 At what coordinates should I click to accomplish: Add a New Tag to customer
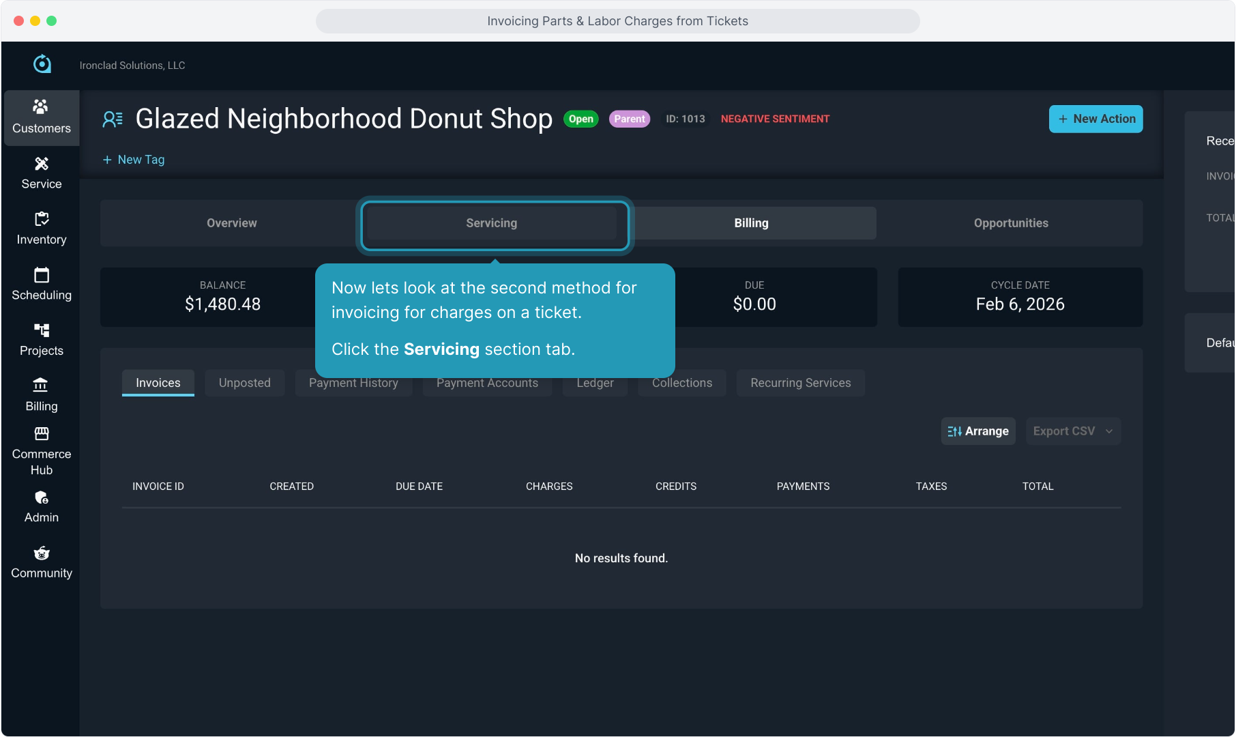coord(134,160)
